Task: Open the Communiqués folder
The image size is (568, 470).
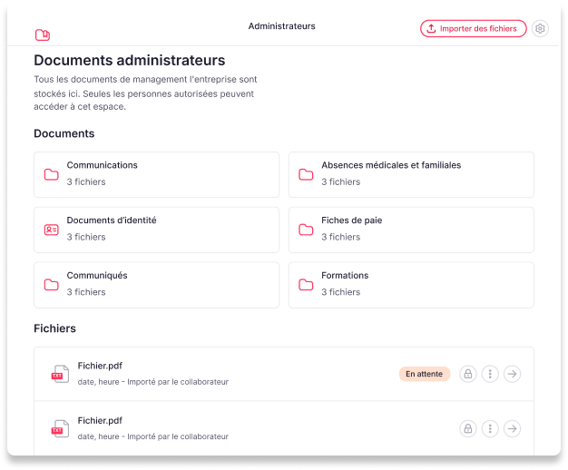Action: [x=156, y=284]
